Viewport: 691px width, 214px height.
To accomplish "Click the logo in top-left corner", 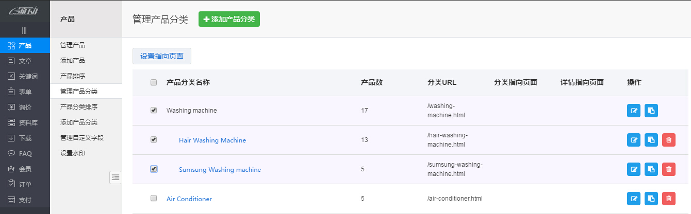I will click(24, 11).
